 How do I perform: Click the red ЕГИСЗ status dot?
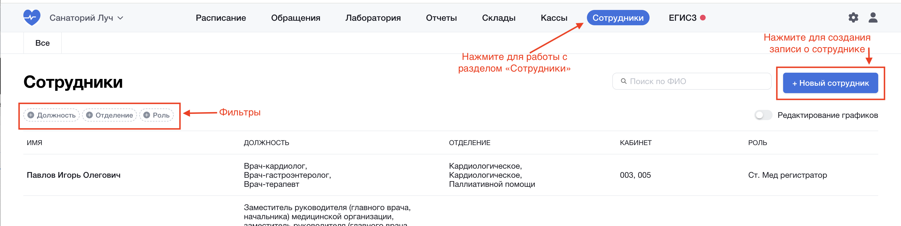pyautogui.click(x=703, y=17)
